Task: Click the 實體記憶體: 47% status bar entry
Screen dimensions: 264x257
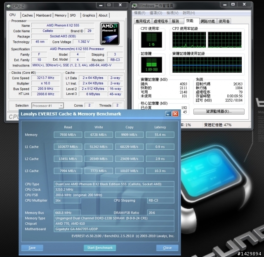Action: 218,125
